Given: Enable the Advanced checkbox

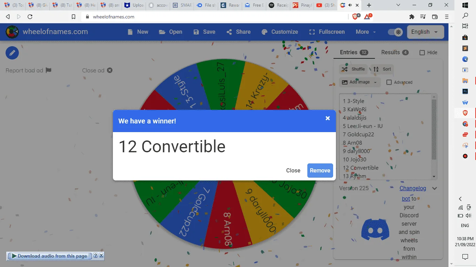Looking at the screenshot, I should tap(389, 82).
